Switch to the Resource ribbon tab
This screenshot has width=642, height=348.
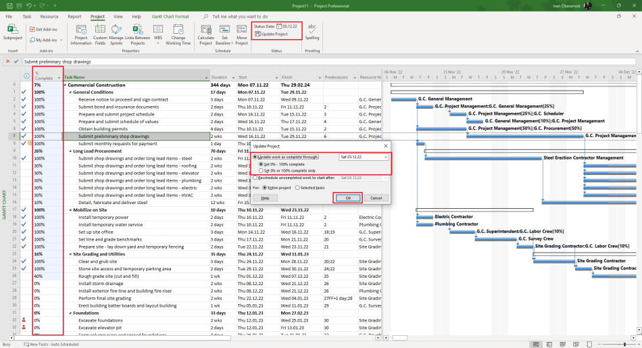49,16
